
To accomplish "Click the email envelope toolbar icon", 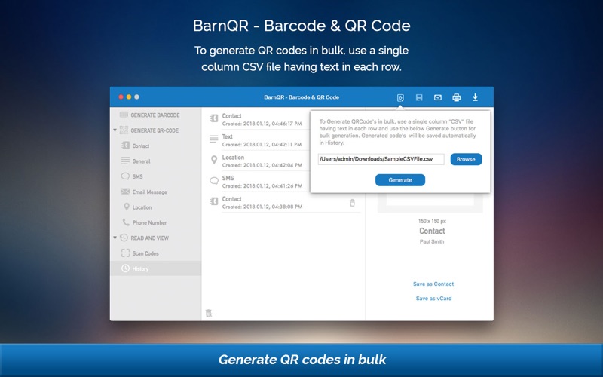I will pyautogui.click(x=438, y=98).
